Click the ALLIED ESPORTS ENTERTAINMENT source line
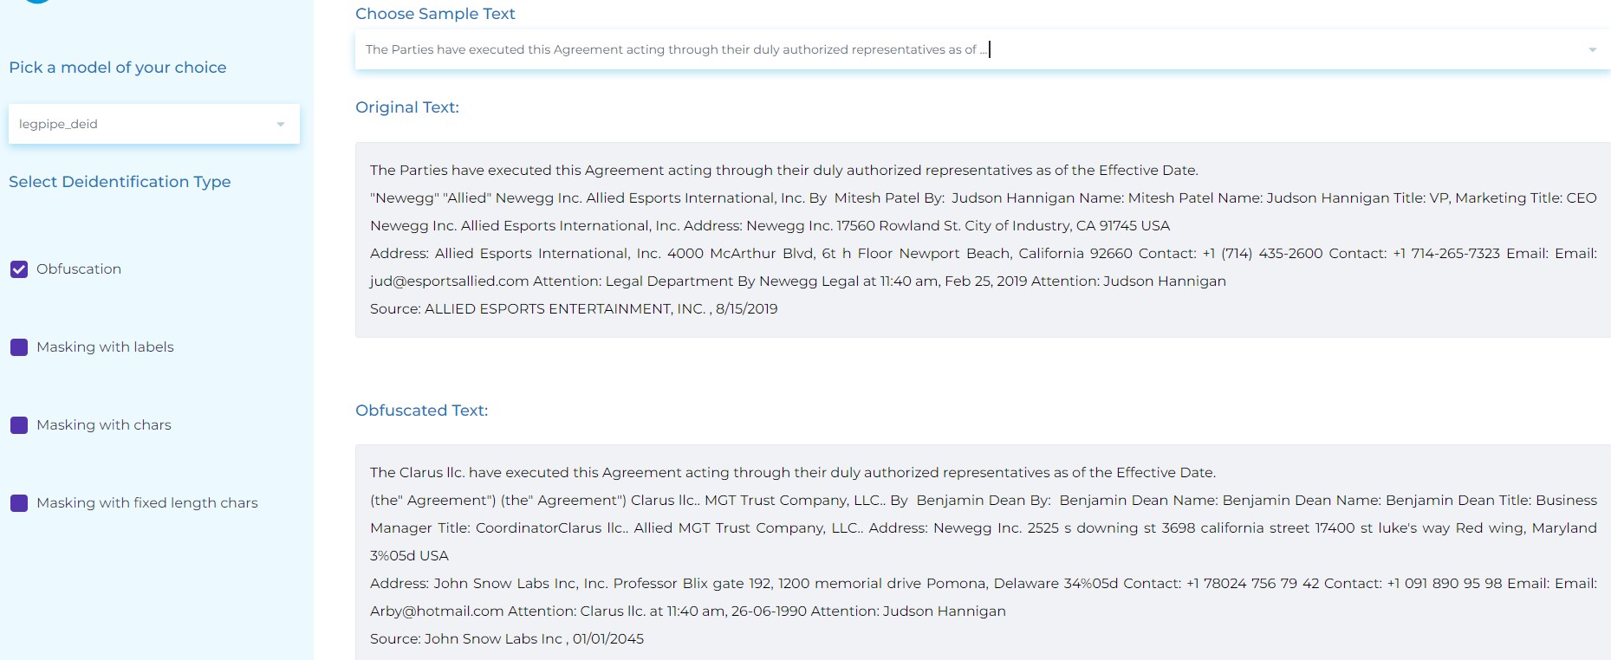 574,309
